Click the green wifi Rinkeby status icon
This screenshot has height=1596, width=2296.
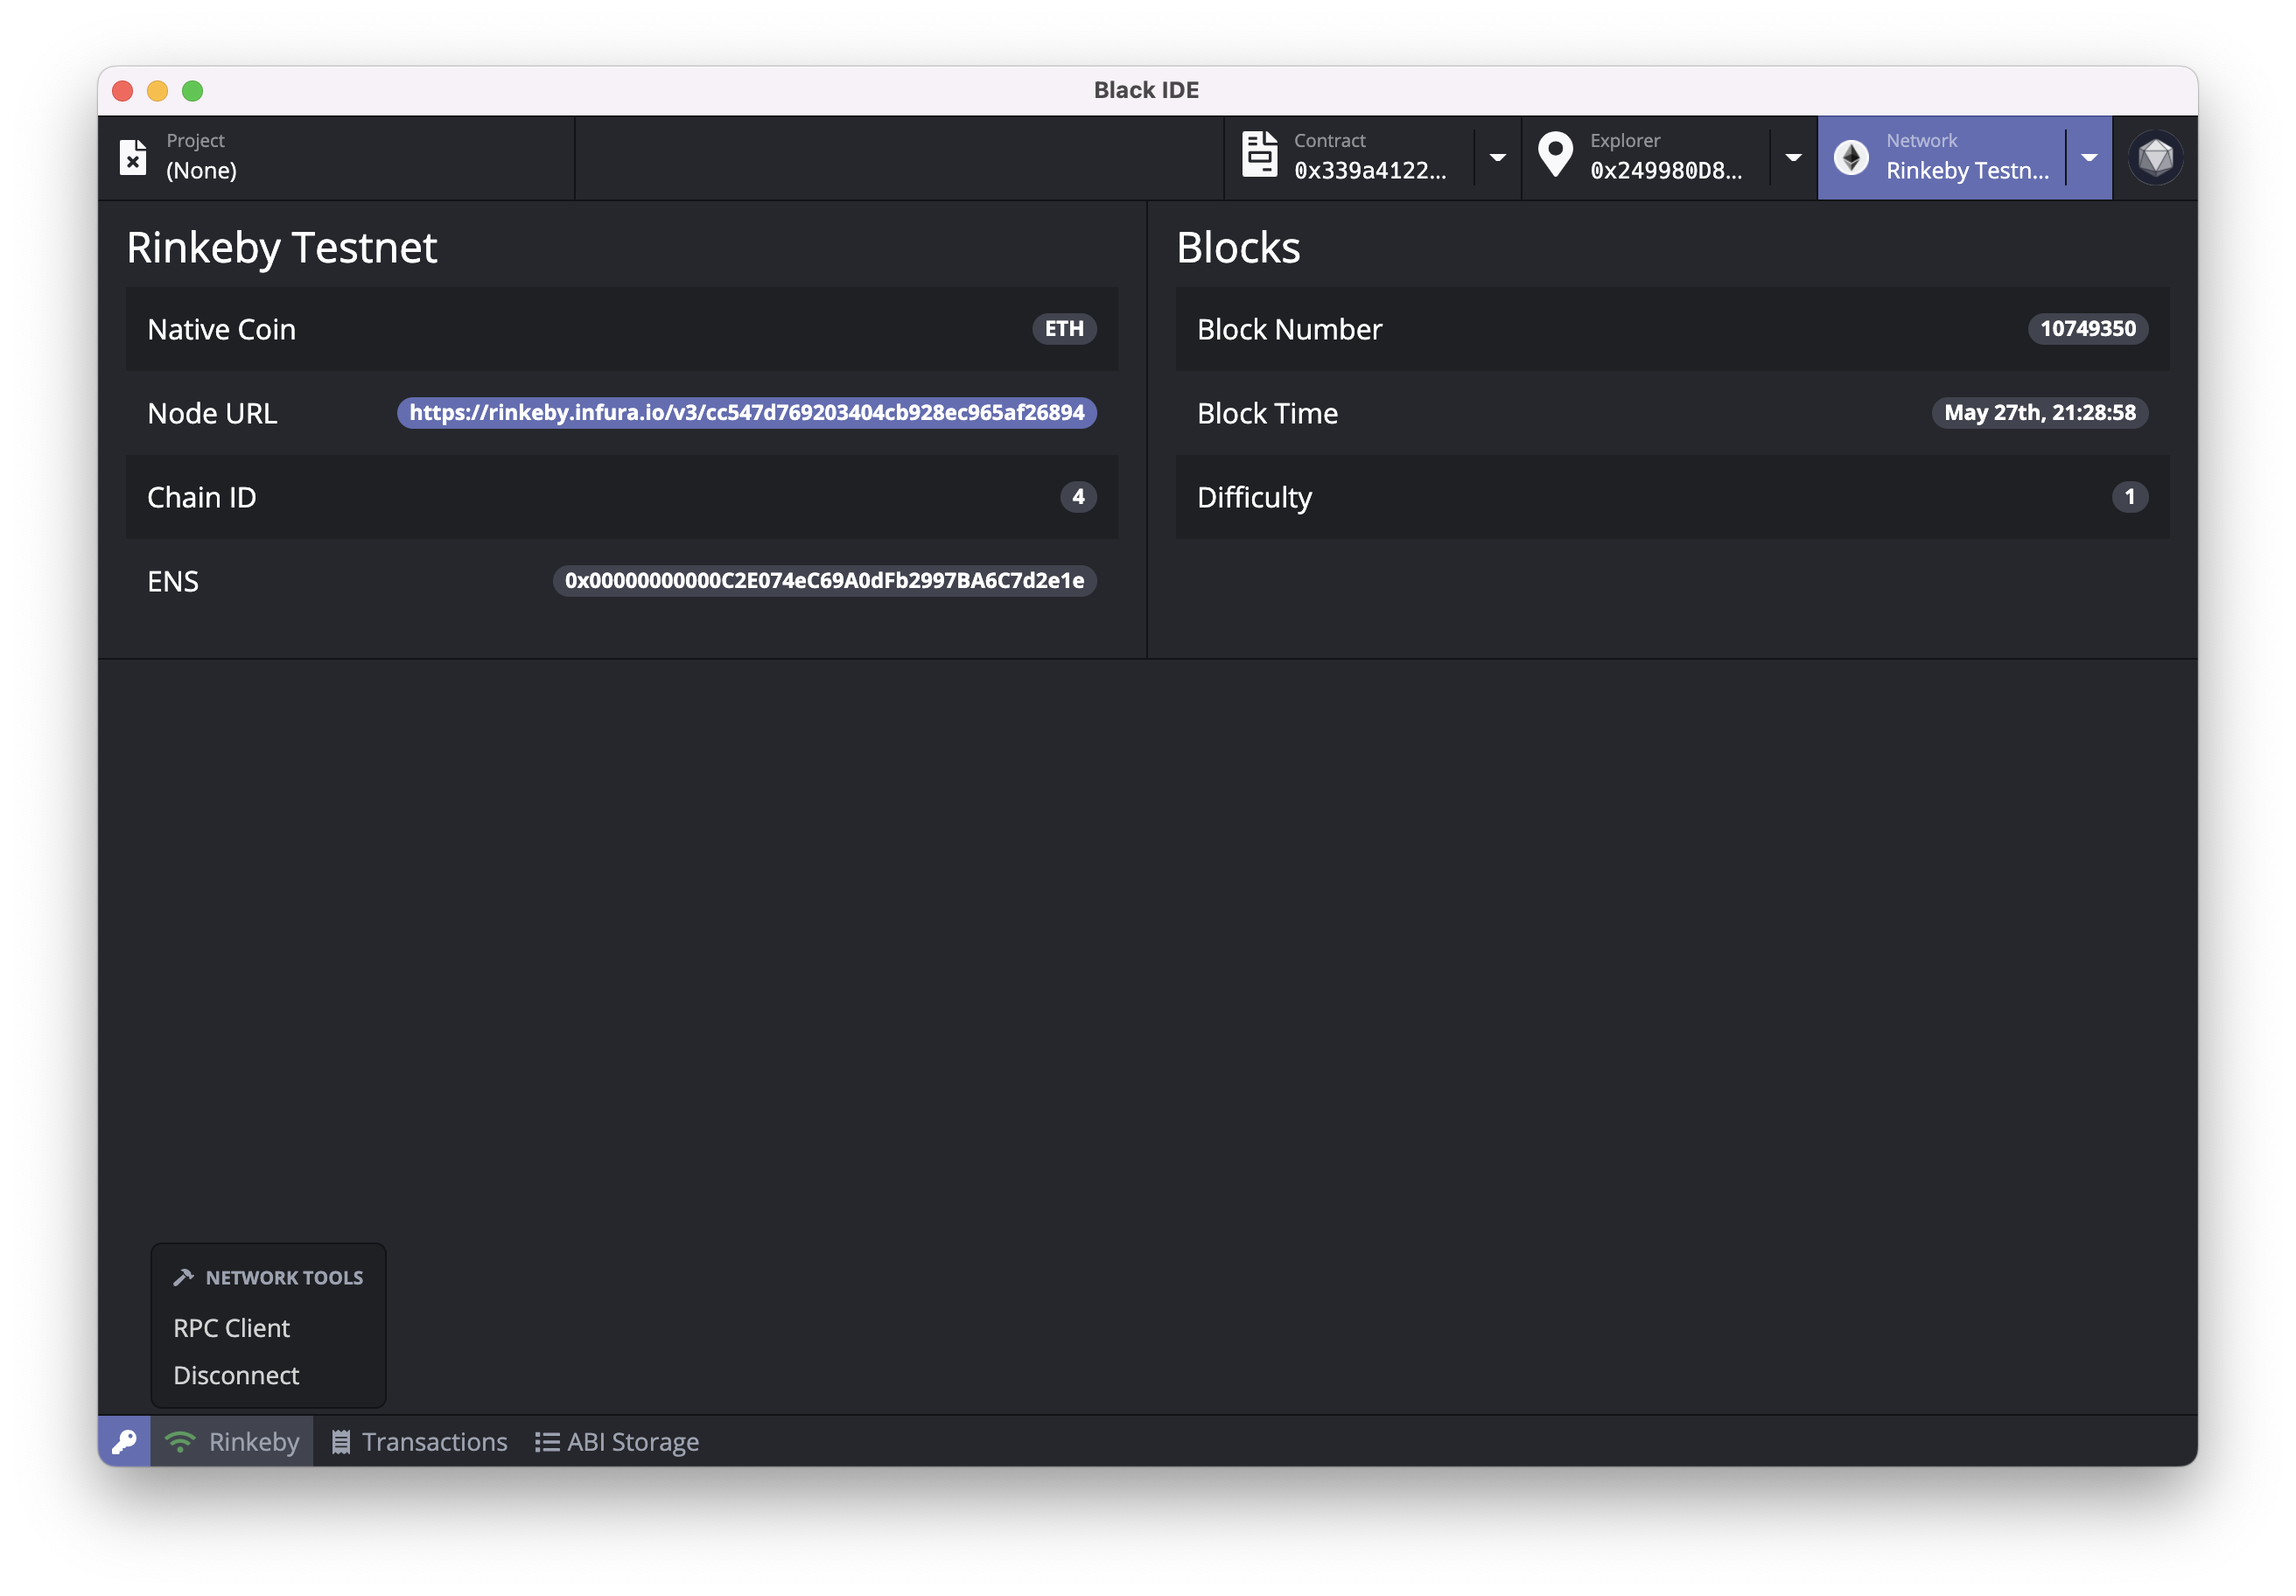[180, 1441]
